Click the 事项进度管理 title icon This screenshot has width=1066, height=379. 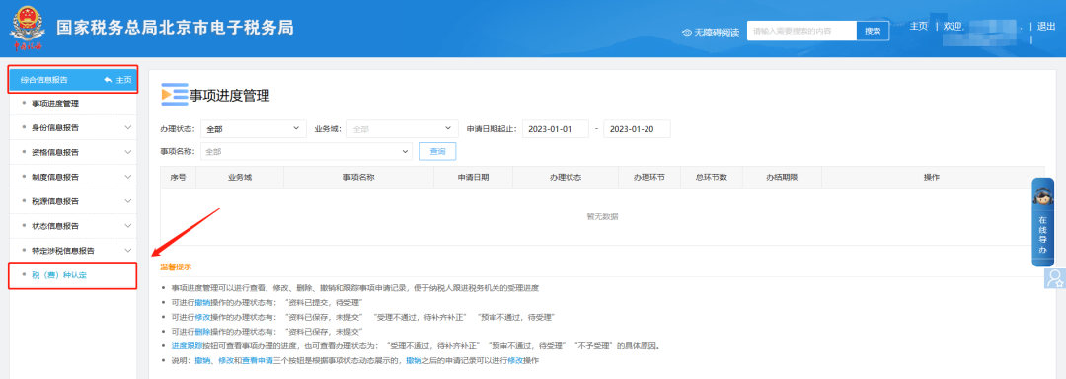(x=174, y=95)
